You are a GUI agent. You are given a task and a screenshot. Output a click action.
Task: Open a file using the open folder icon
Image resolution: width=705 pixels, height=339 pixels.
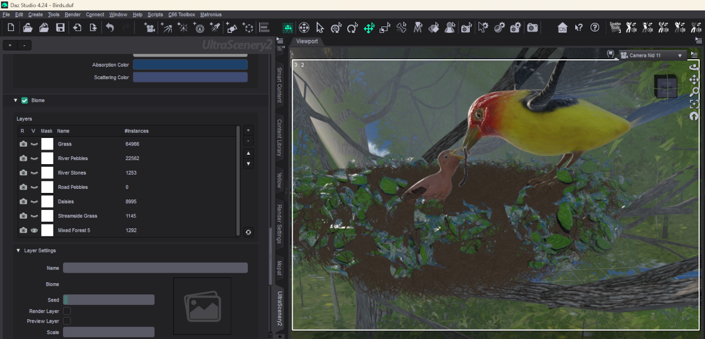pos(27,28)
